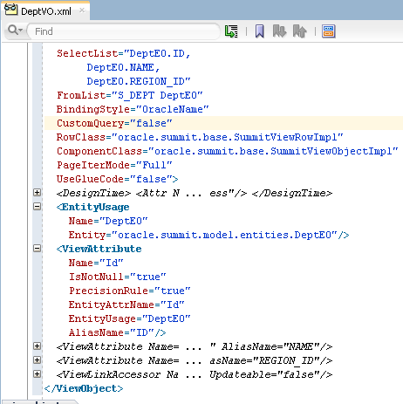403x404 pixels.
Task: Click the search dropdown arrow beside magnifier
Action: [20, 31]
